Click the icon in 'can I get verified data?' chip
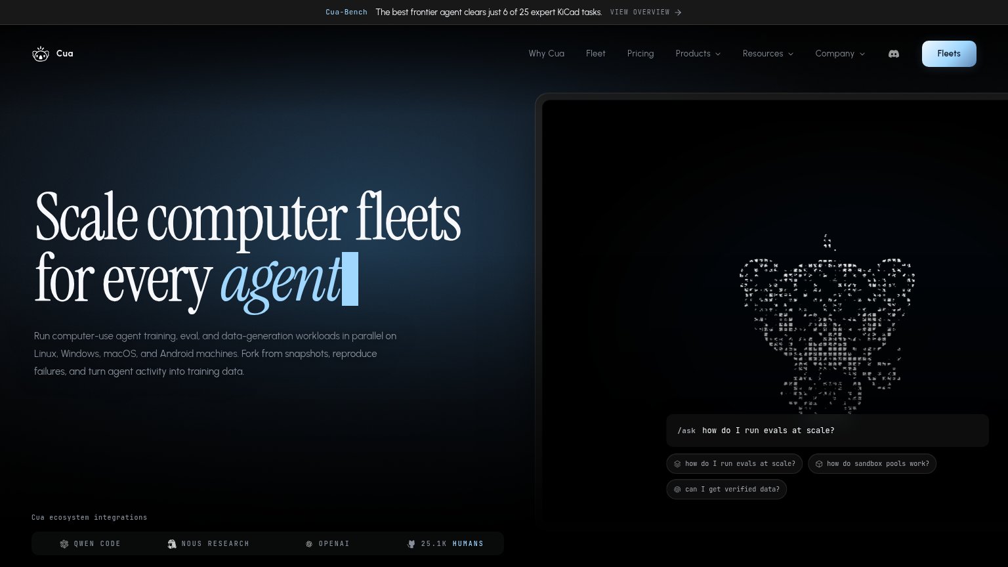 [678, 490]
